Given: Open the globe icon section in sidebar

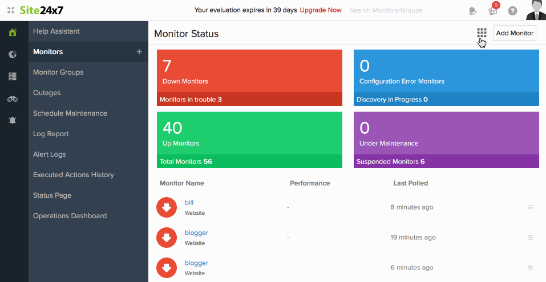Looking at the screenshot, I should (x=13, y=55).
